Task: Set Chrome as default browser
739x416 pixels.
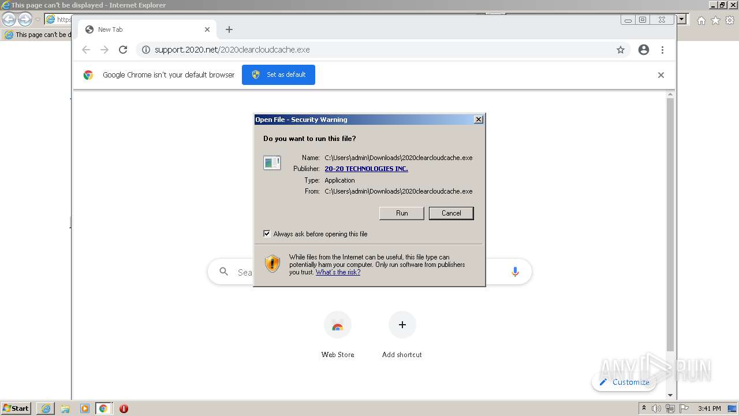Action: [x=278, y=75]
